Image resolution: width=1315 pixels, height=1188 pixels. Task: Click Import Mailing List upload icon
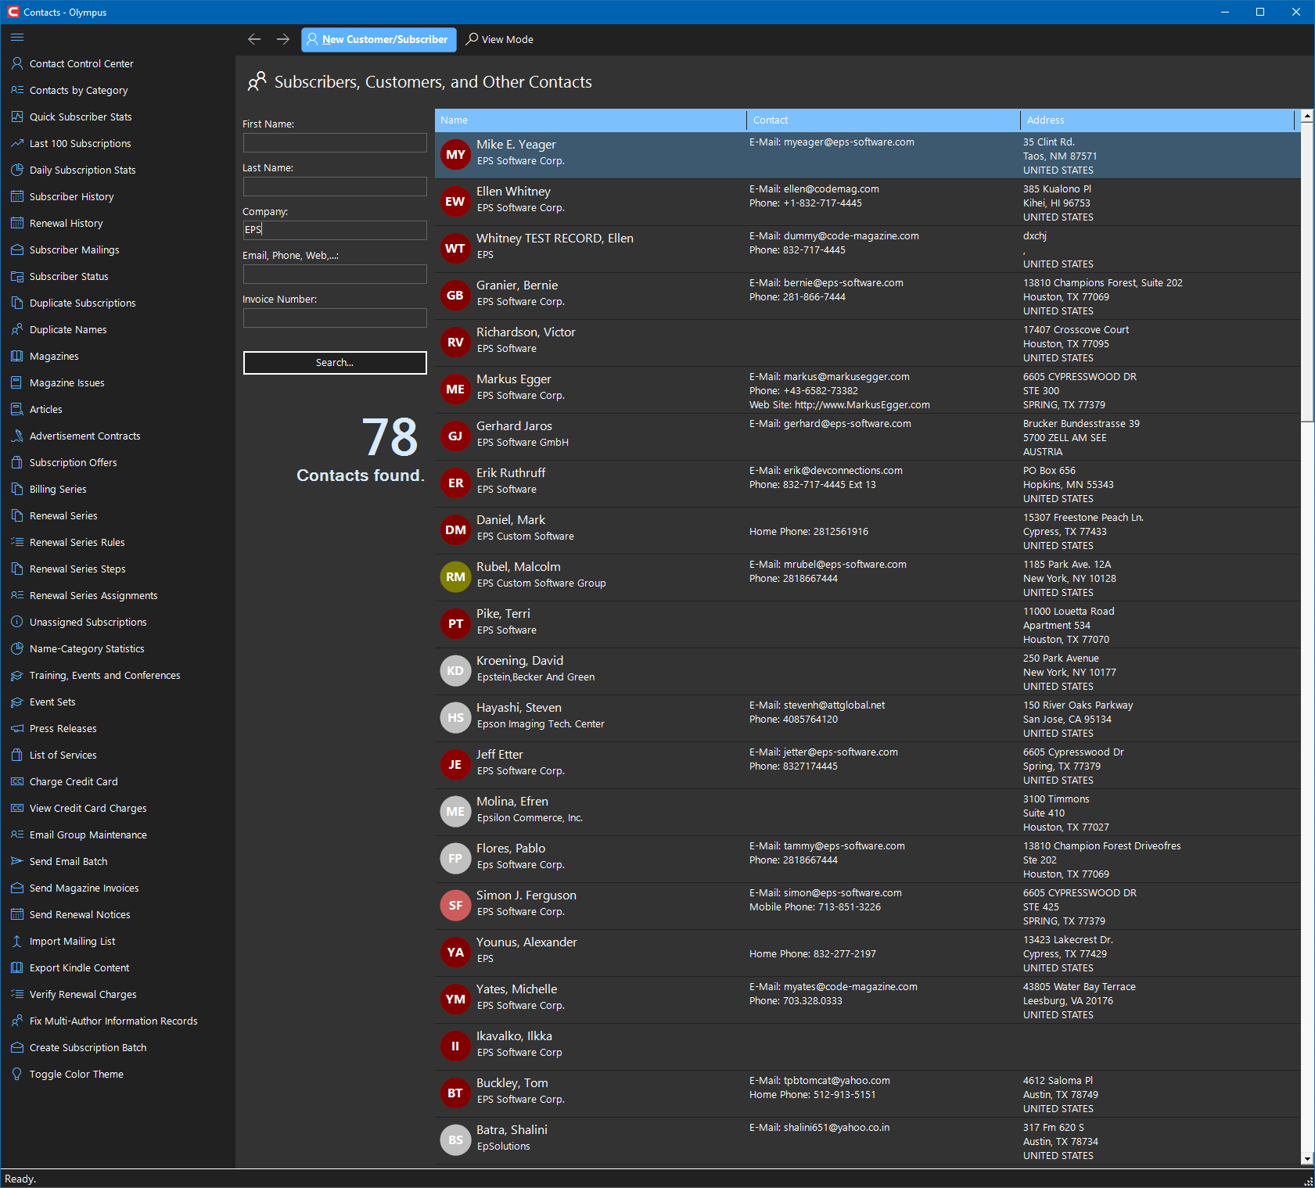(17, 941)
